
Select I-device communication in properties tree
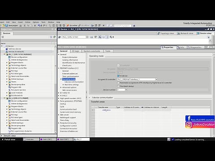(74, 82)
